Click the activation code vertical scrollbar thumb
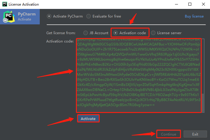This screenshot has width=210, height=140. (203, 103)
